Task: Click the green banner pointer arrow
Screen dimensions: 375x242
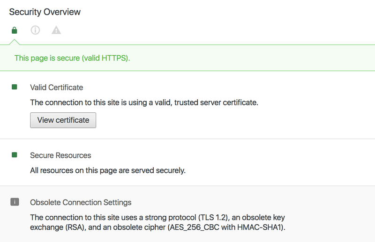Action: (x=15, y=42)
